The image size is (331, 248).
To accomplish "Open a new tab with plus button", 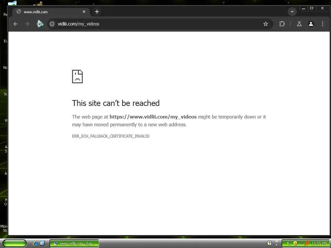I will pos(97,12).
